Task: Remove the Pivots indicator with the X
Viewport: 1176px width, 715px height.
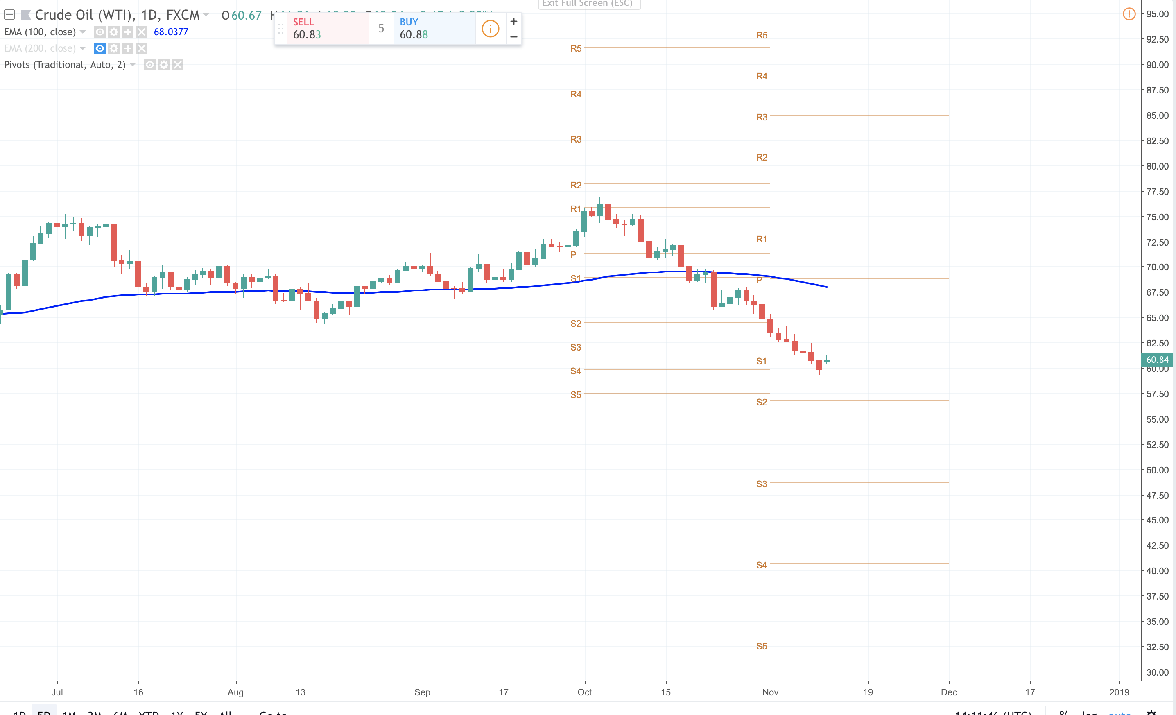Action: pyautogui.click(x=178, y=64)
